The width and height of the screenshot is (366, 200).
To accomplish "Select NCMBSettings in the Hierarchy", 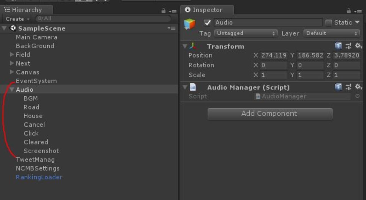I will click(x=38, y=168).
